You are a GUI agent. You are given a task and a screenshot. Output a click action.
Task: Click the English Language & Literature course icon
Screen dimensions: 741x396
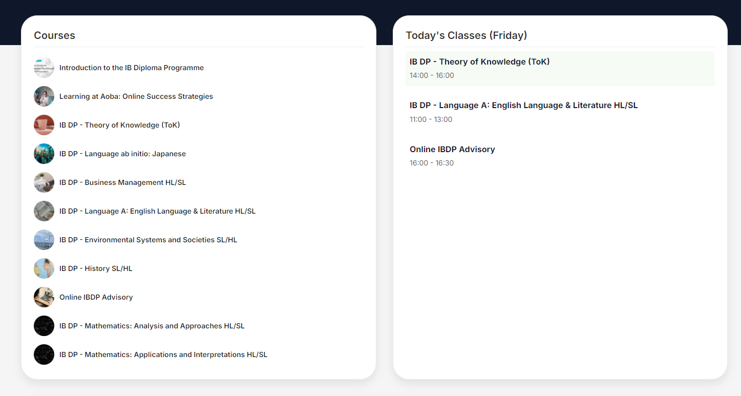click(44, 211)
